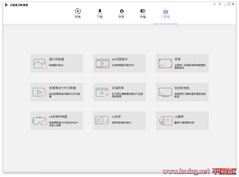Open 修复媒体文件元数据 metadata icon
The width and height of the screenshot is (239, 177).
tap(39, 92)
